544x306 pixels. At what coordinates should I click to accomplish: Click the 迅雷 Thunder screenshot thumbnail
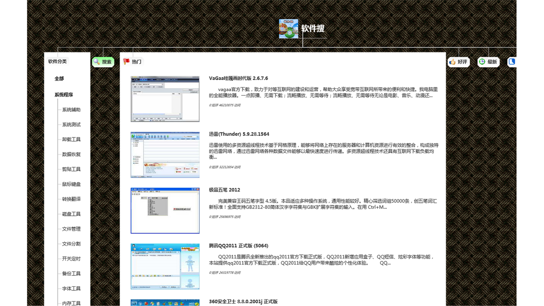click(x=165, y=155)
